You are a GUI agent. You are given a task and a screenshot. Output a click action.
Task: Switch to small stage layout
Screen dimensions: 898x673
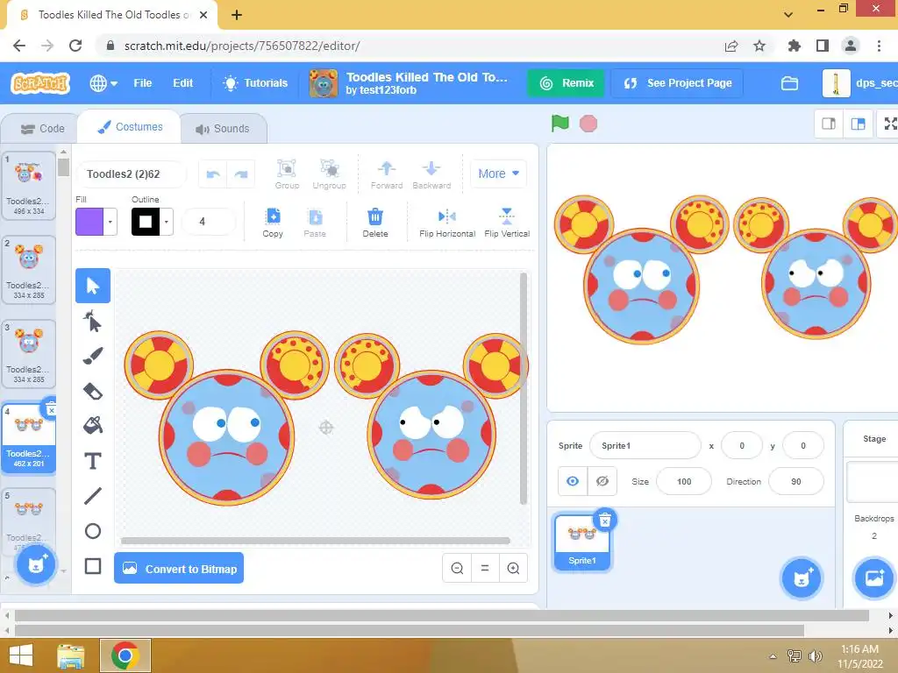pos(829,124)
